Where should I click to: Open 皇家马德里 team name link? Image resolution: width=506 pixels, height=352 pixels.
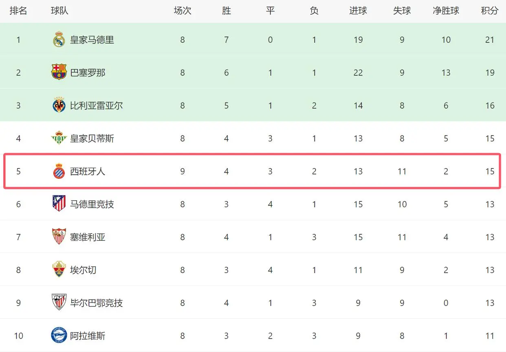coord(92,40)
